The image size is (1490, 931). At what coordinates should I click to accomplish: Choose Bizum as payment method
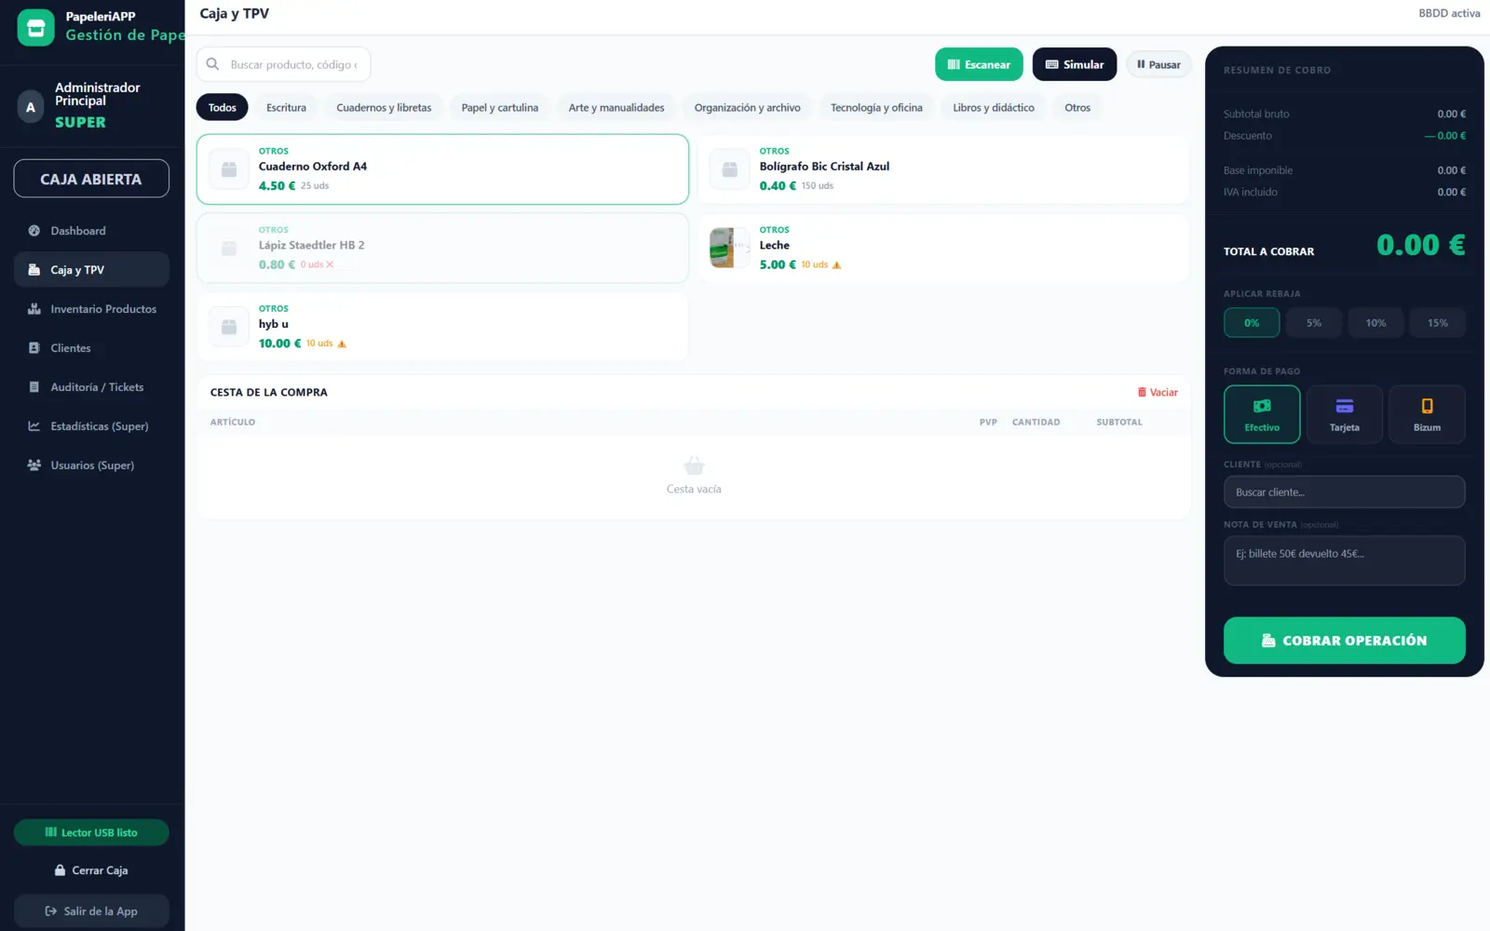click(x=1427, y=414)
